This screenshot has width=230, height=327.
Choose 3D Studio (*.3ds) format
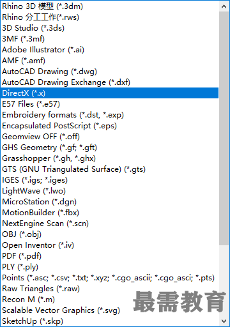tap(109, 28)
